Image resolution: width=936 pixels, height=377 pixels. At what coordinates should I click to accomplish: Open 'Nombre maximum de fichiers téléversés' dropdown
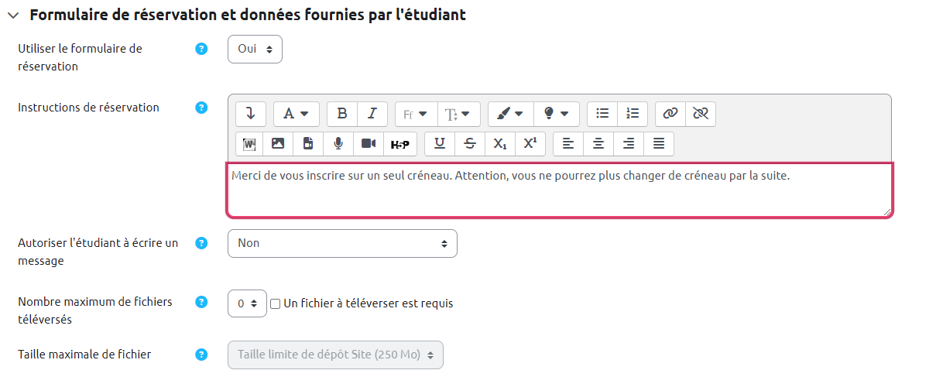pyautogui.click(x=247, y=304)
